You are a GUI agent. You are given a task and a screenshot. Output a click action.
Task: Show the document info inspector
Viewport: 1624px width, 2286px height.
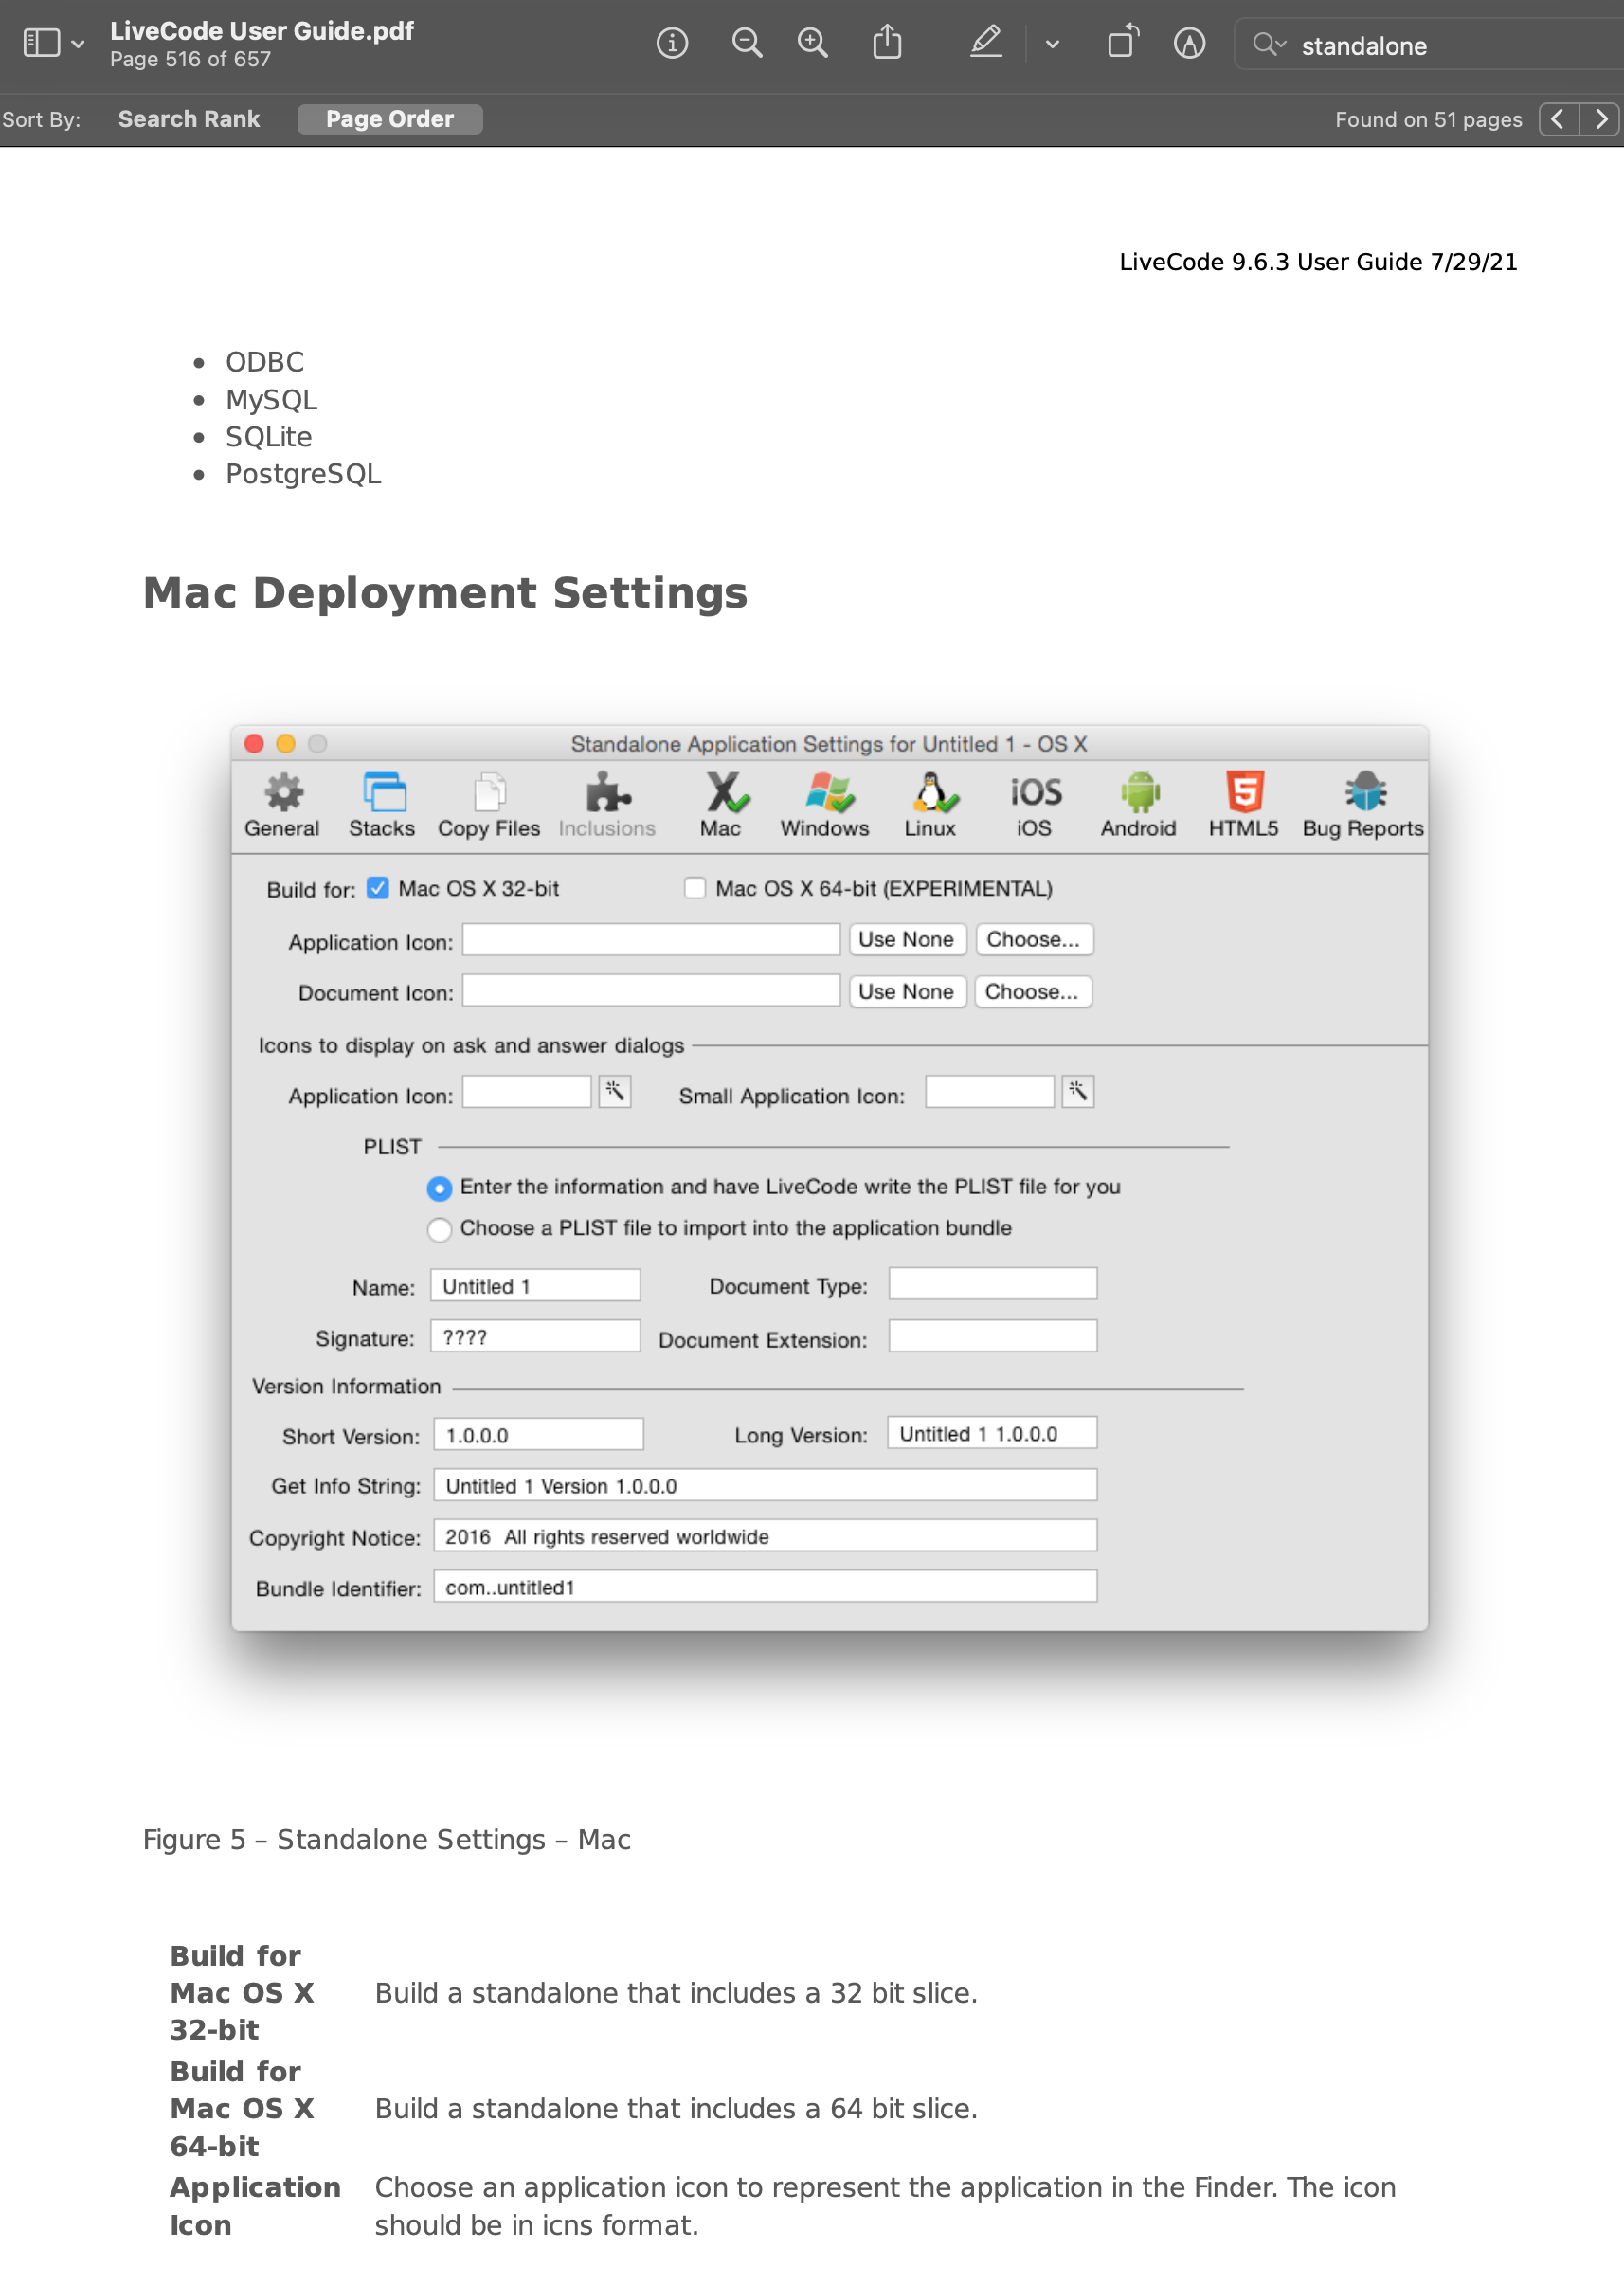[x=672, y=43]
